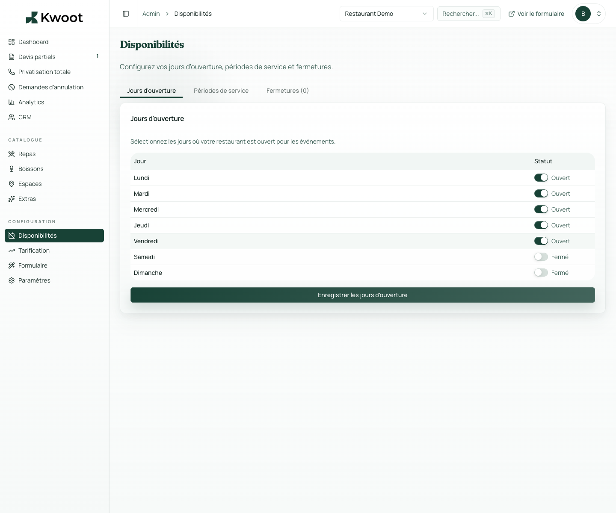The width and height of the screenshot is (616, 513).
Task: Click the Paramètres gear icon
Action: [12, 280]
